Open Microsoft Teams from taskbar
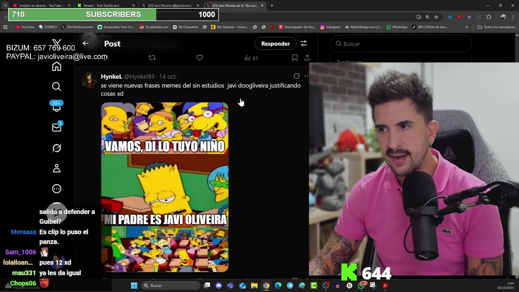The width and height of the screenshot is (519, 292). coord(231,286)
